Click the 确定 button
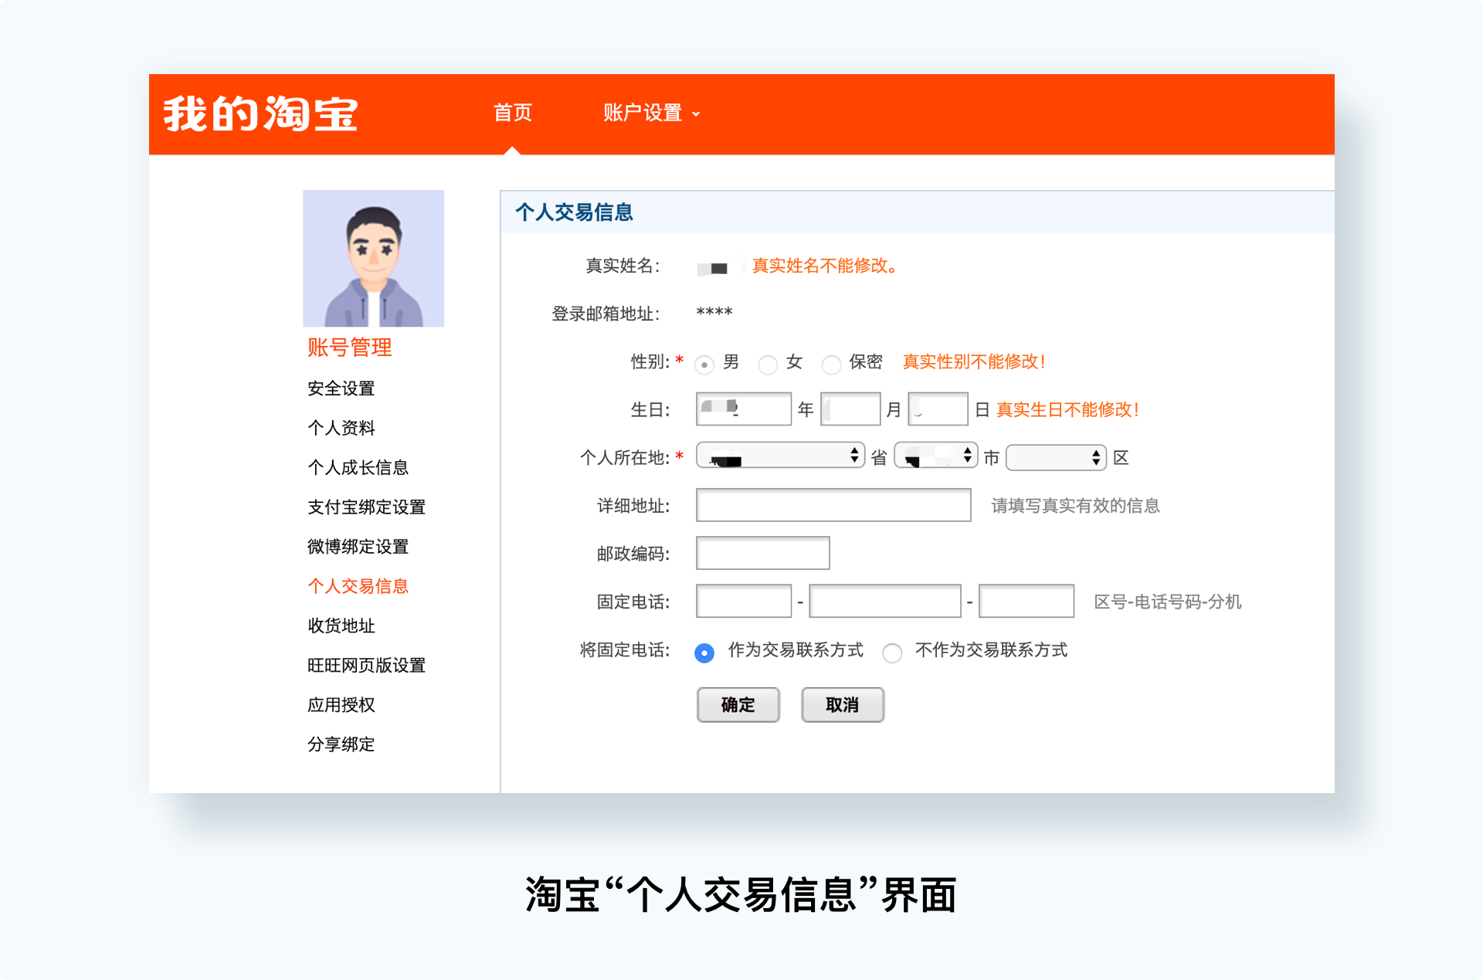Viewport: 1483px width, 980px height. click(x=738, y=704)
